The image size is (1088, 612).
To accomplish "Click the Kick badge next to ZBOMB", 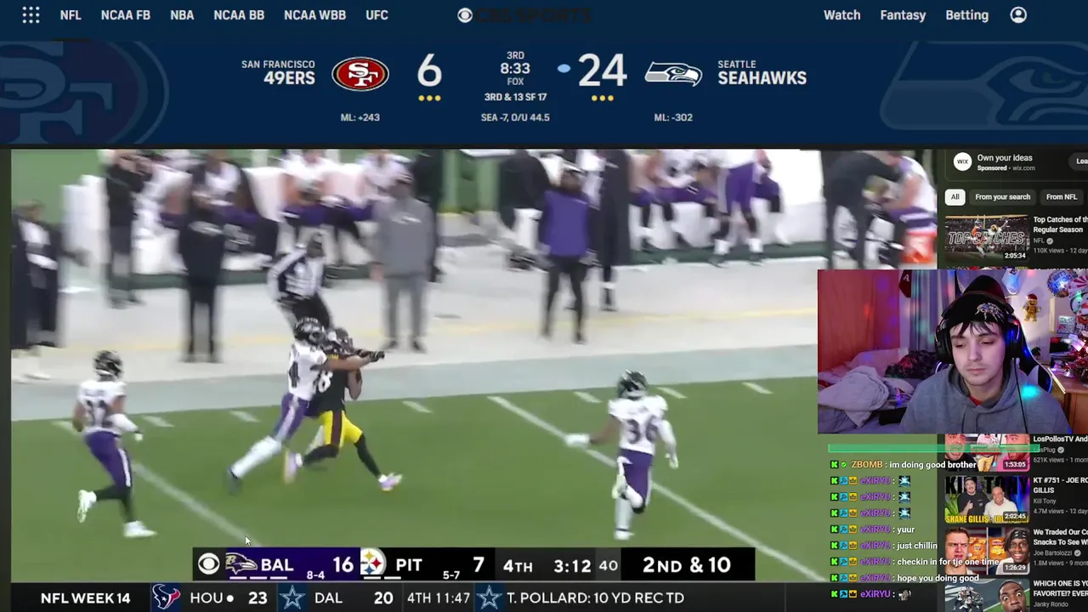I will pyautogui.click(x=835, y=465).
